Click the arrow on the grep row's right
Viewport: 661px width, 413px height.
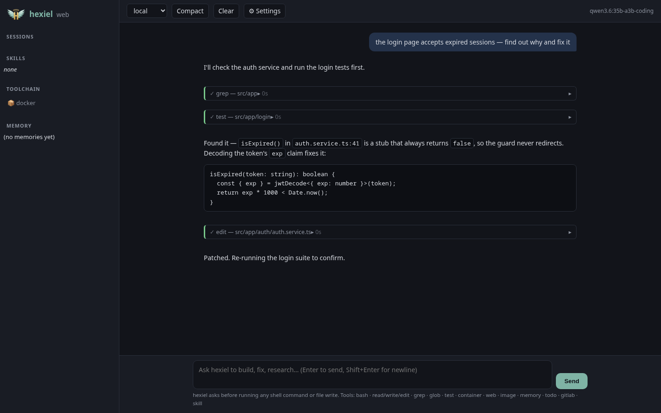570,94
